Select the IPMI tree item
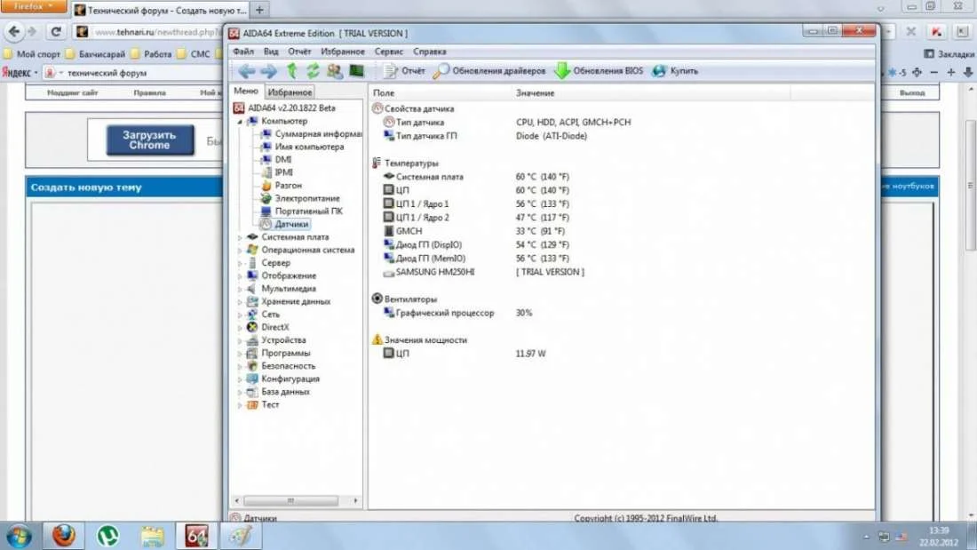Viewport: 977px width, 550px height. 276,172
